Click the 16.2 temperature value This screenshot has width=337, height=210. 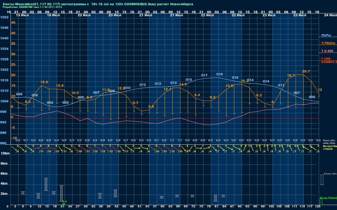[x=245, y=81]
